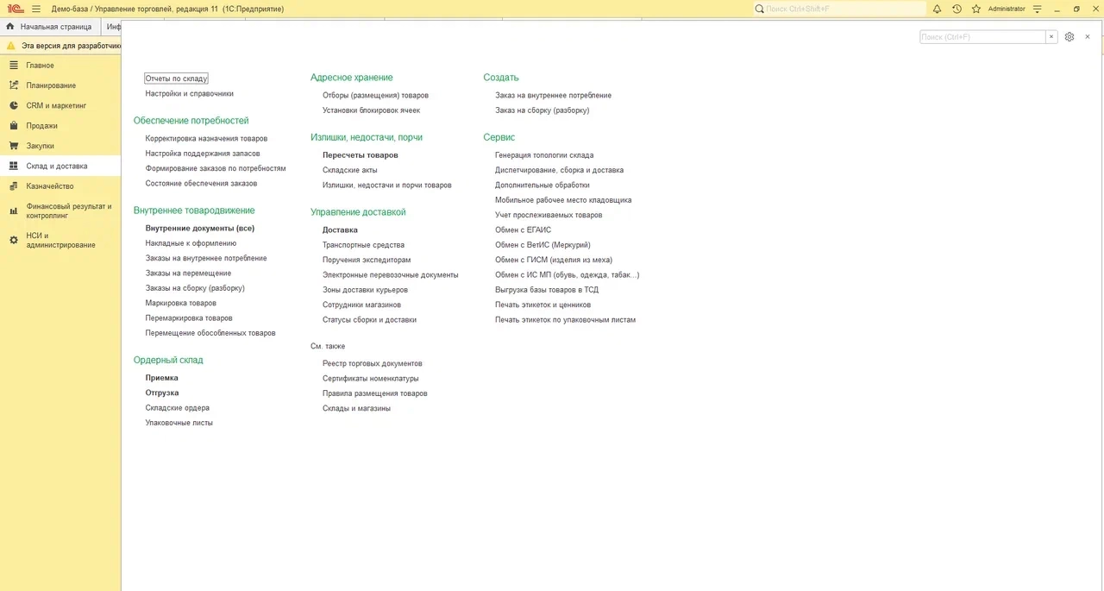Open Состояние обеспечения заказов
The height and width of the screenshot is (591, 1104).
point(201,183)
